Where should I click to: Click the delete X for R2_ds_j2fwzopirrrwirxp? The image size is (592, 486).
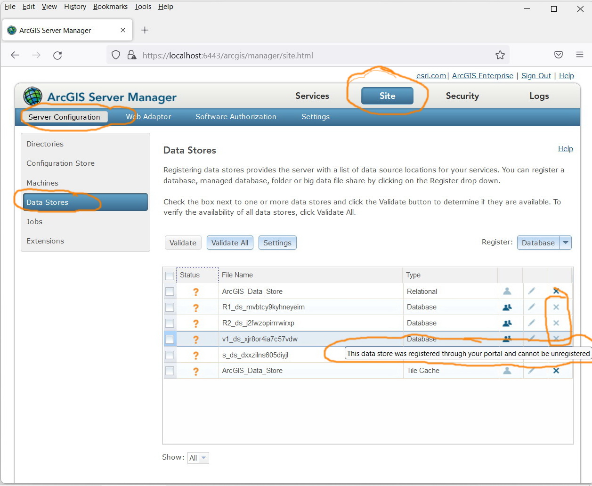(x=556, y=323)
